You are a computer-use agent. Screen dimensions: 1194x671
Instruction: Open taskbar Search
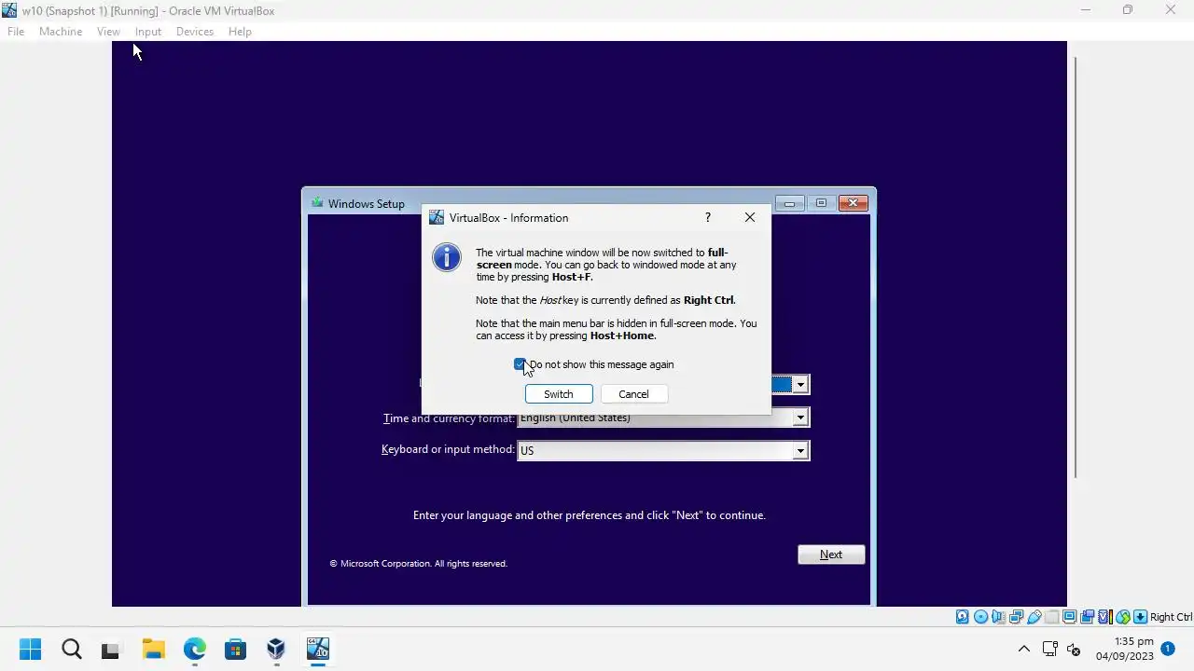[72, 649]
